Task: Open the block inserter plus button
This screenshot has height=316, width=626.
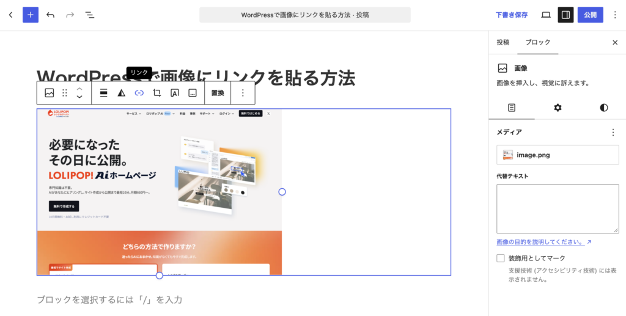Action: (31, 15)
